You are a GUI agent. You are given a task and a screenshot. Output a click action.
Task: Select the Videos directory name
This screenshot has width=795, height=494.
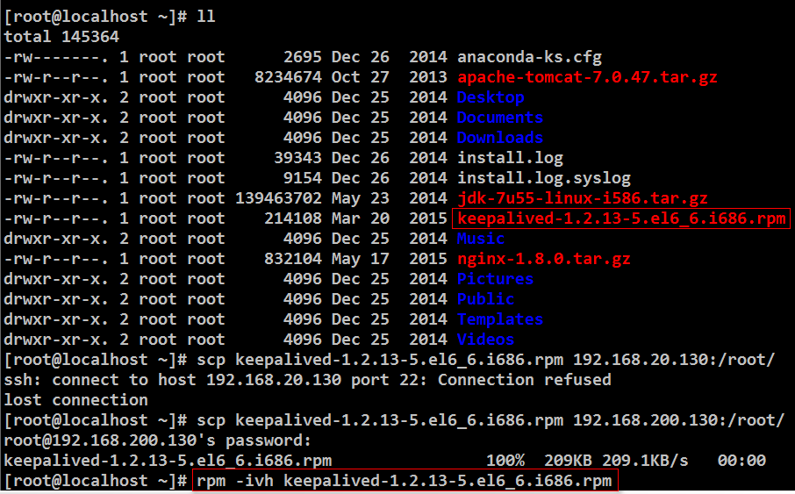point(486,340)
